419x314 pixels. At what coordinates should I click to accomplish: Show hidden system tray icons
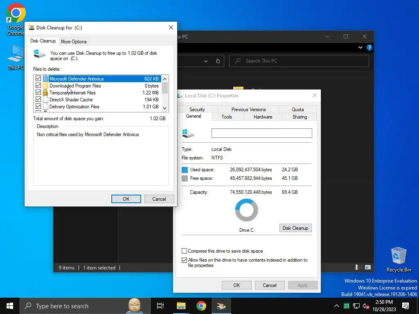337,306
